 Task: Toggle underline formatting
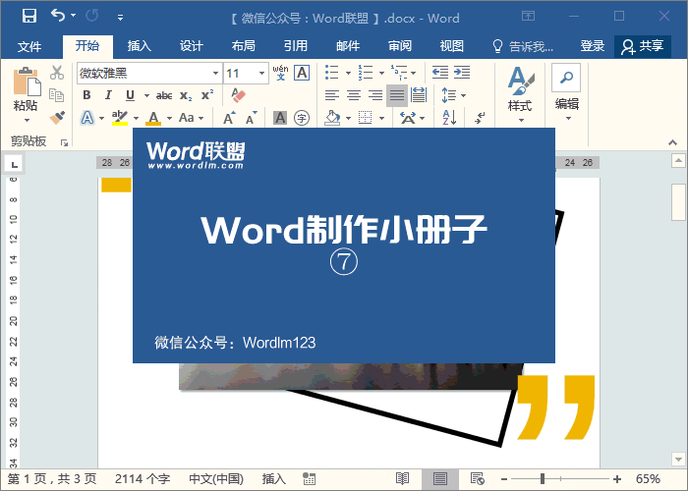pyautogui.click(x=130, y=95)
